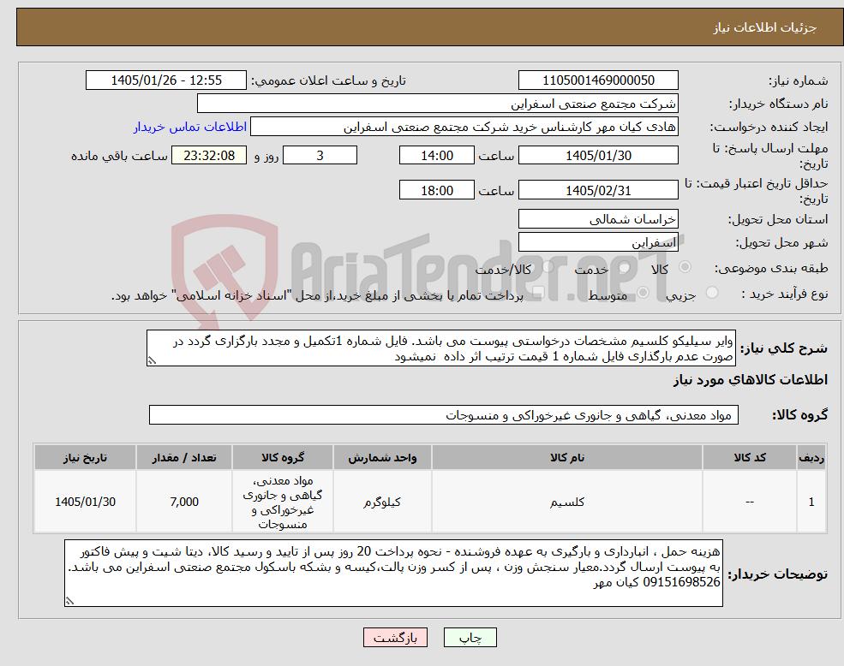Click the remaining time field 23:32:08
The height and width of the screenshot is (666, 844).
(x=209, y=156)
